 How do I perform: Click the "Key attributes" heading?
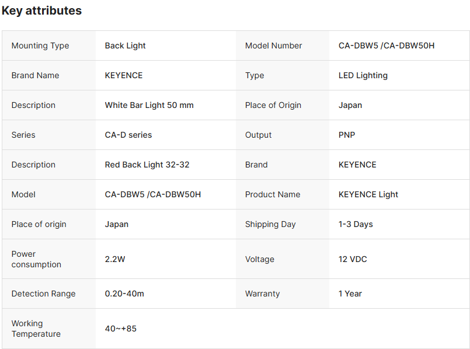pos(41,11)
